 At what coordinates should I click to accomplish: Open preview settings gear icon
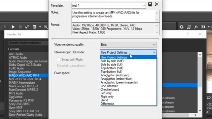tap(182, 27)
